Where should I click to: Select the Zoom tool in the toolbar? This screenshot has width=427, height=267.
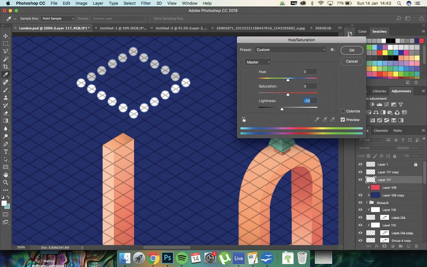pyautogui.click(x=6, y=182)
